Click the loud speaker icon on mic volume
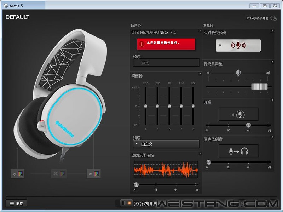This screenshot has height=212, width=283. coord(268,73)
